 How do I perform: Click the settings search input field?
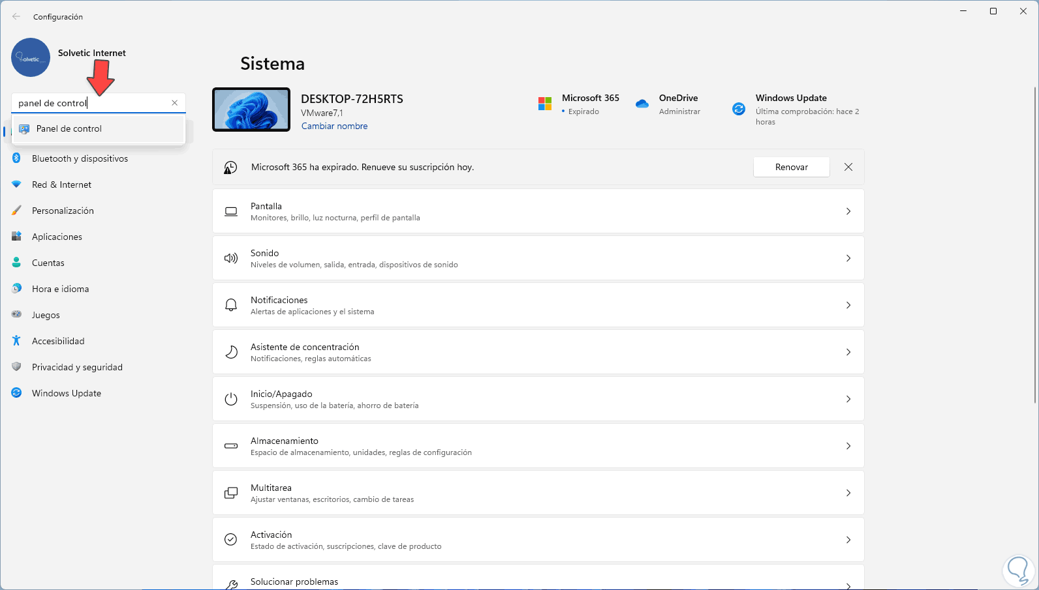pyautogui.click(x=91, y=103)
